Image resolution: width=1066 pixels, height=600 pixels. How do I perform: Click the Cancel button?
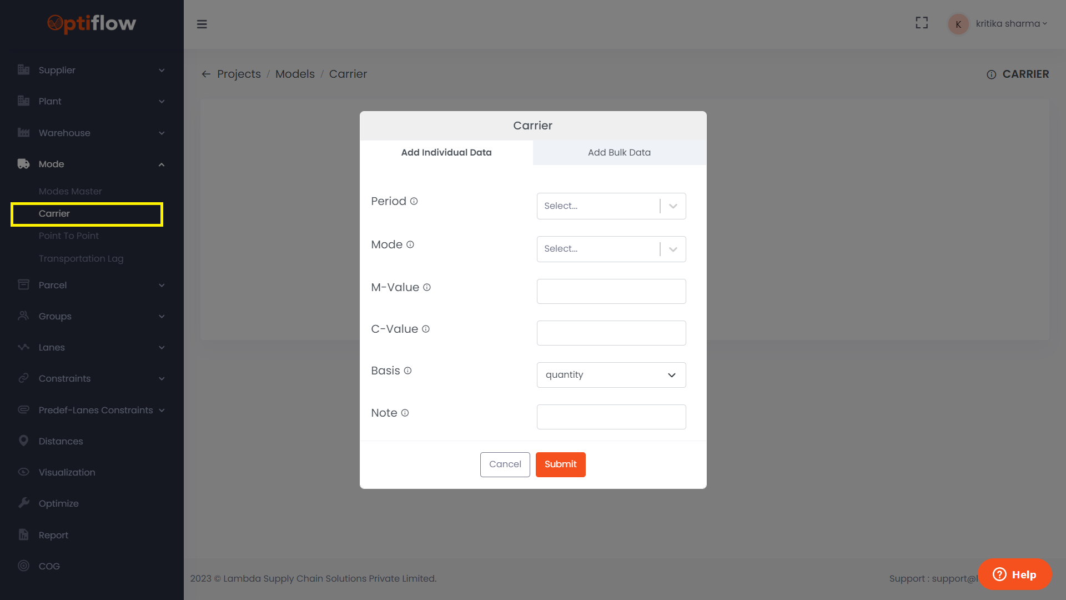click(x=505, y=464)
